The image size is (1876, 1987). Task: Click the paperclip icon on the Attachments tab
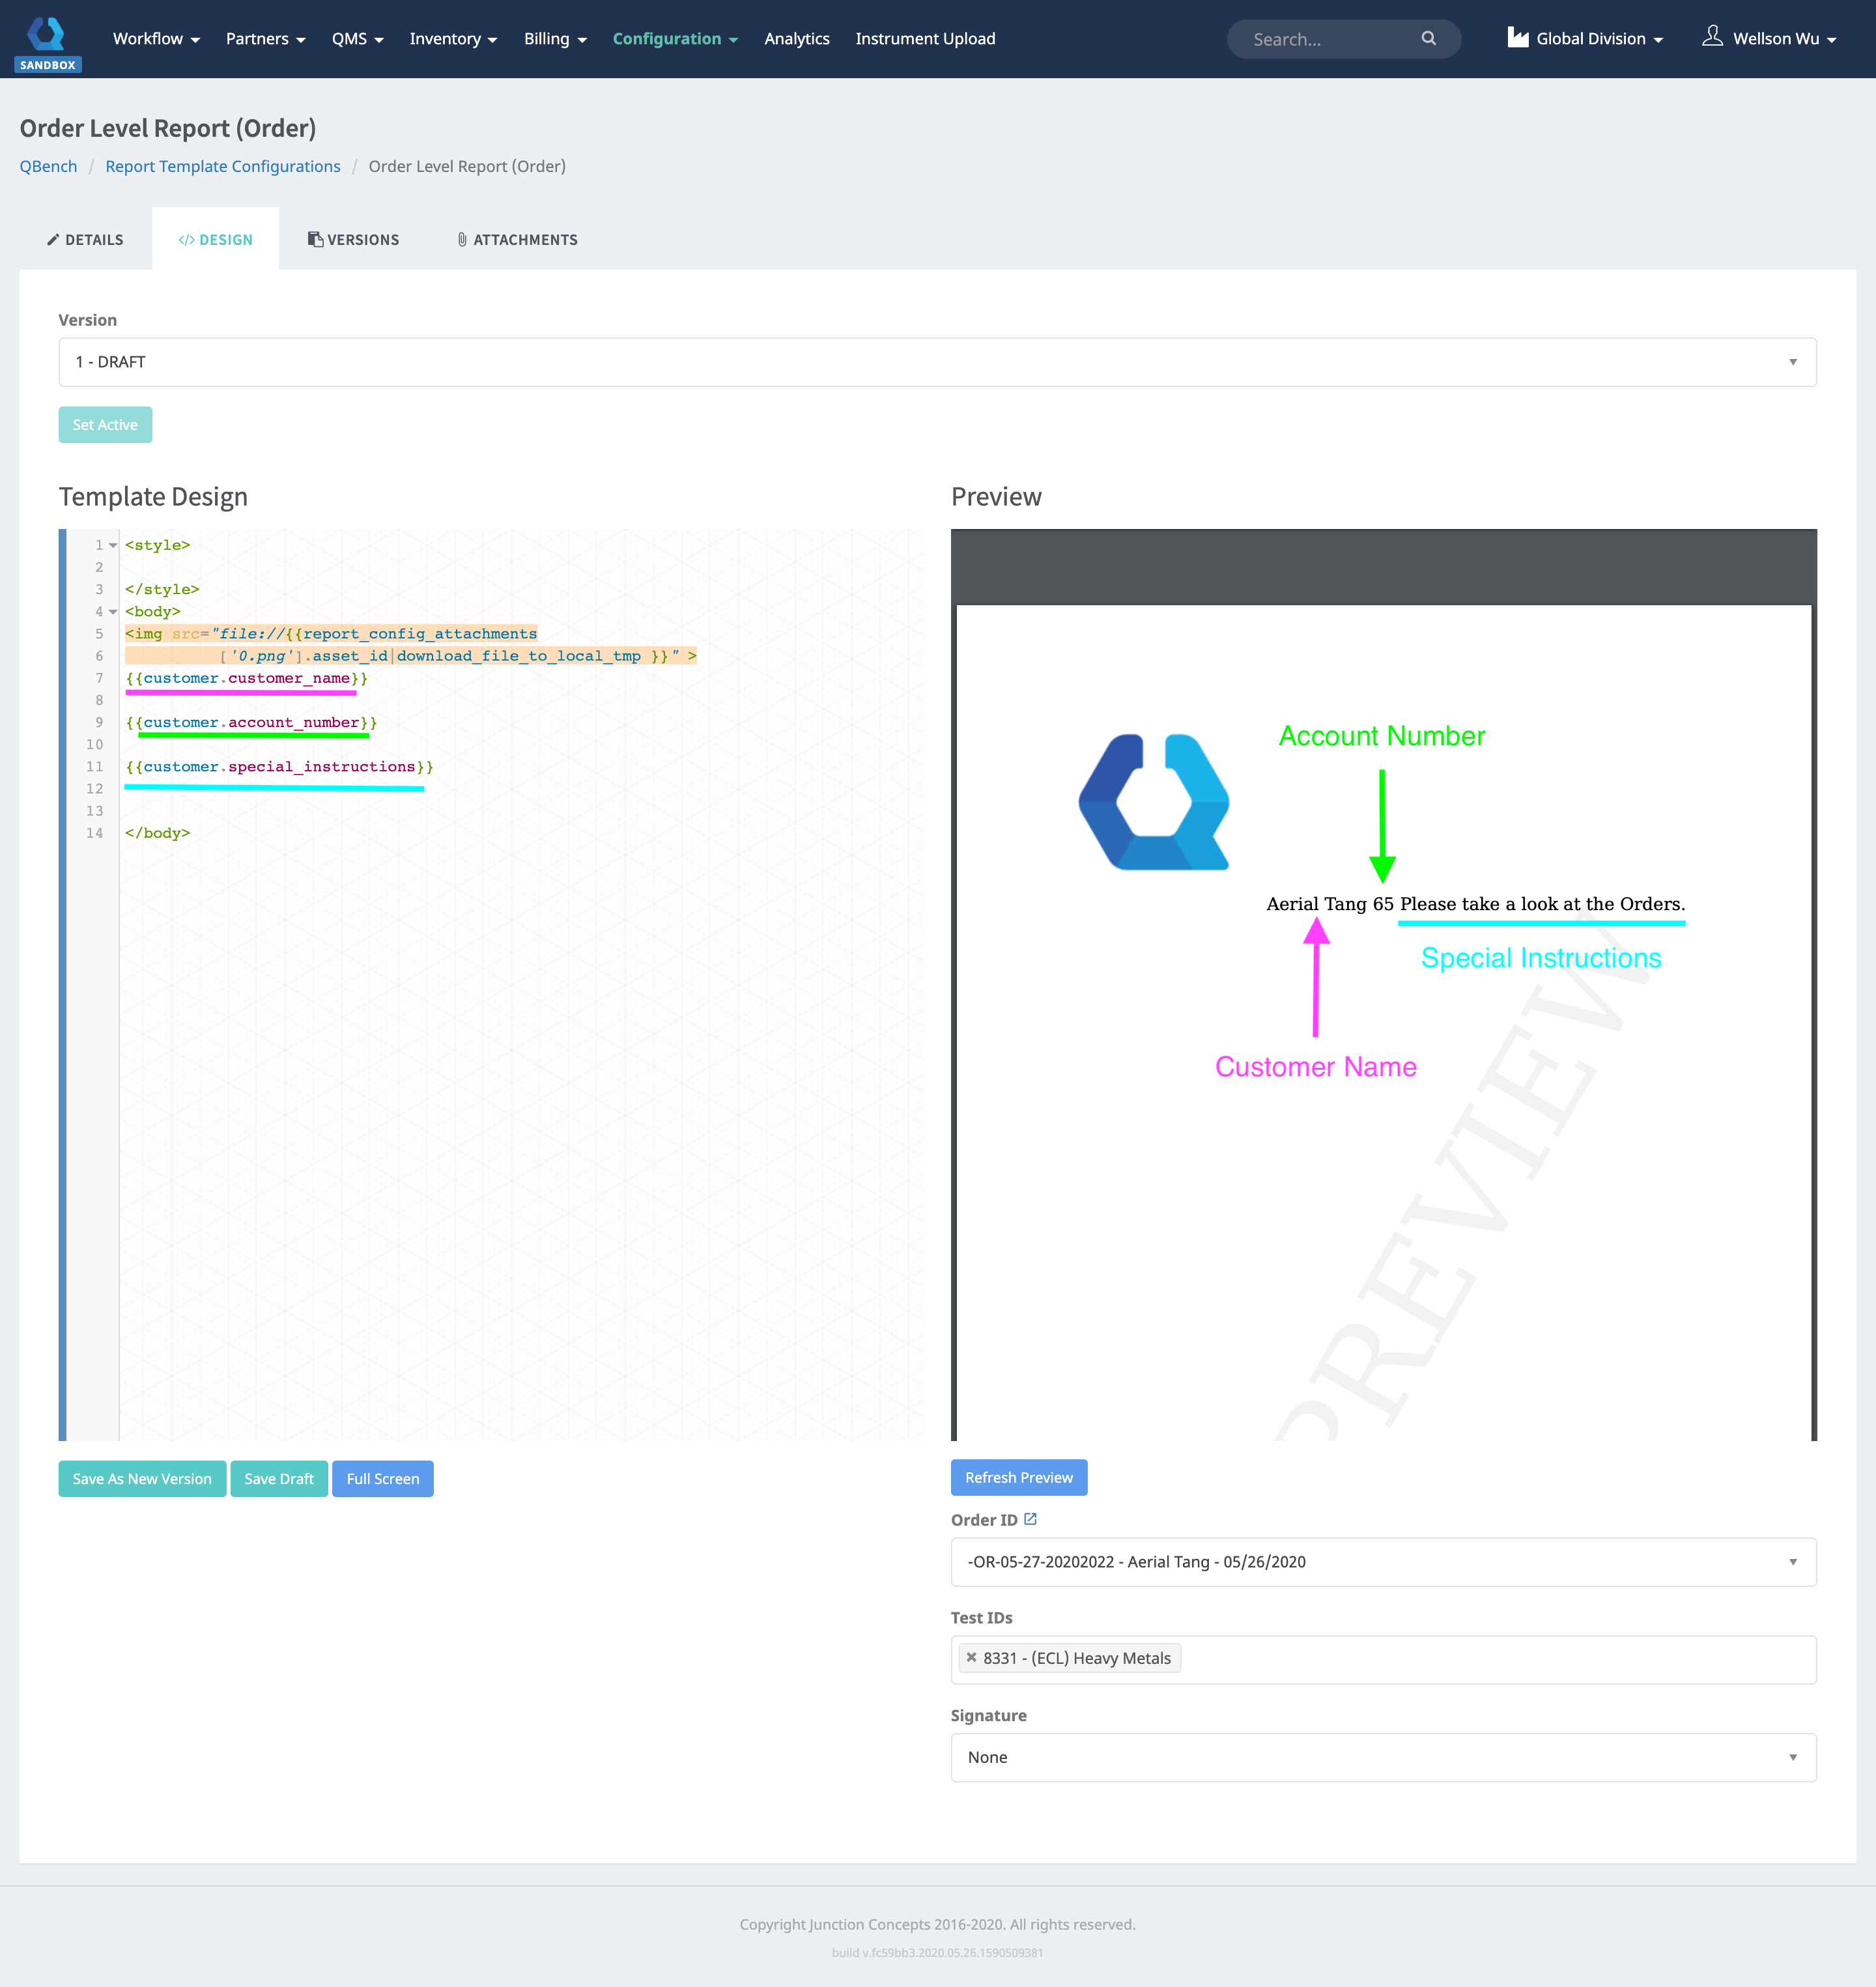point(461,240)
